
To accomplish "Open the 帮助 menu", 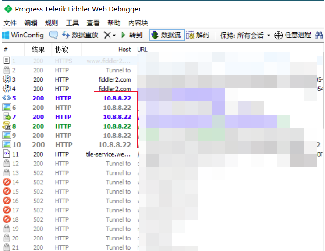I will click(114, 23).
